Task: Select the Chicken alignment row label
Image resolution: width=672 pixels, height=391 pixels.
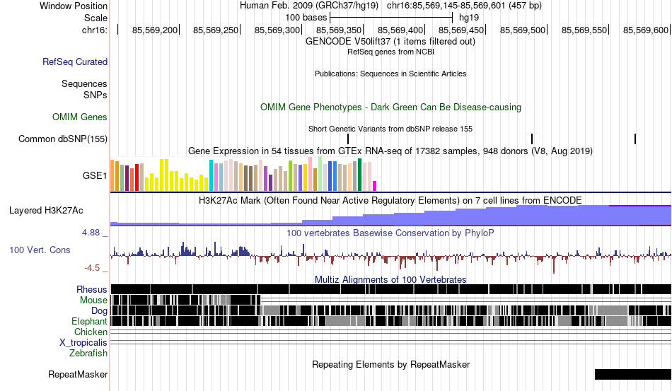Action: (x=91, y=332)
